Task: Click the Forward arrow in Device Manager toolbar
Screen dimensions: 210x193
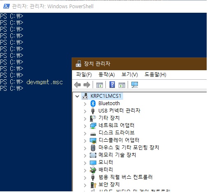Action: tap(87, 85)
